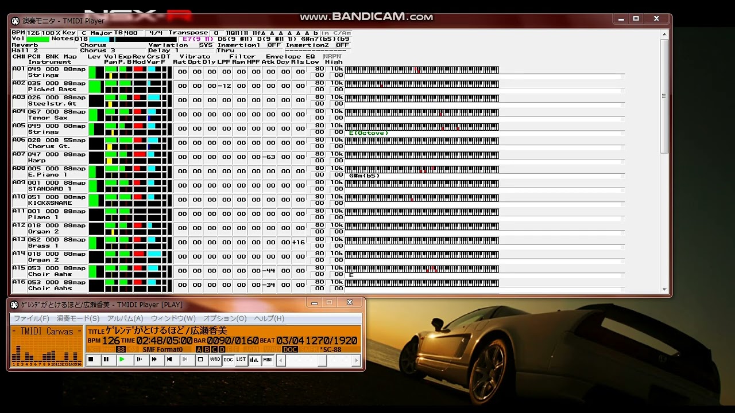
Task: Click the C Major key field
Action: coord(96,33)
